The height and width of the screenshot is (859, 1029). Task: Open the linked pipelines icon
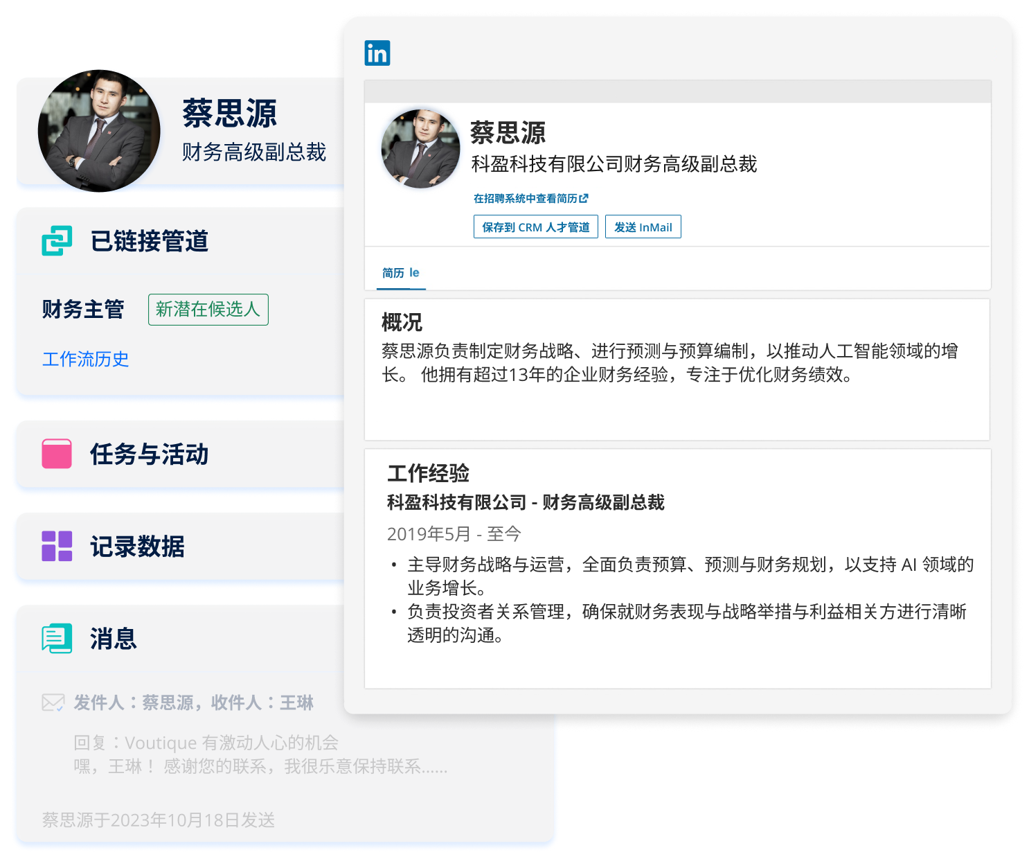coord(57,241)
